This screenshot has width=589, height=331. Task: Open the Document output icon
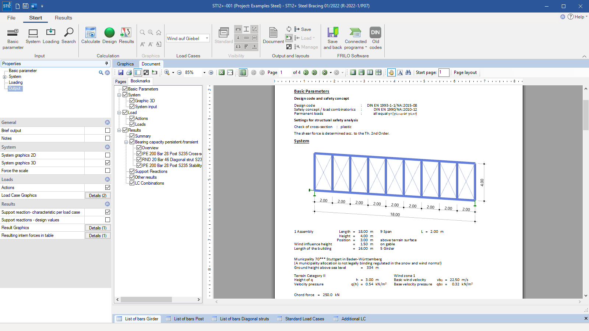pyautogui.click(x=273, y=36)
